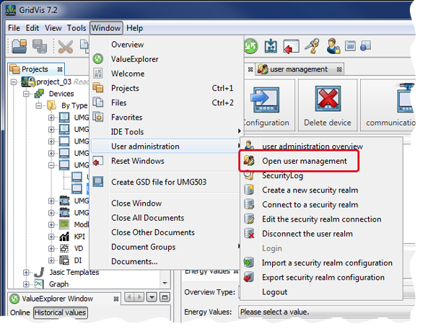
Task: Close the Projects panel tab
Action: (x=60, y=69)
